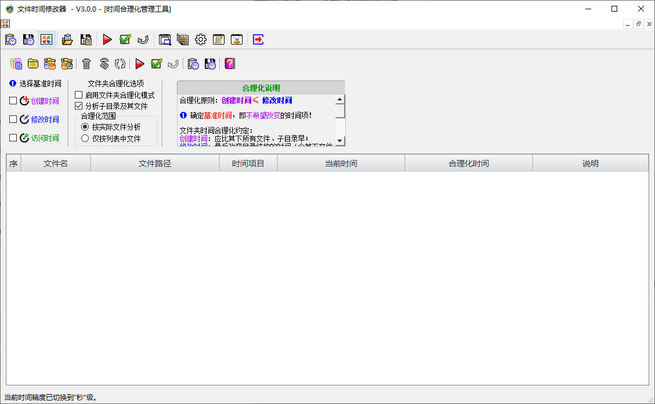
Task: Click the circular refresh arrows icon
Action: (x=120, y=63)
